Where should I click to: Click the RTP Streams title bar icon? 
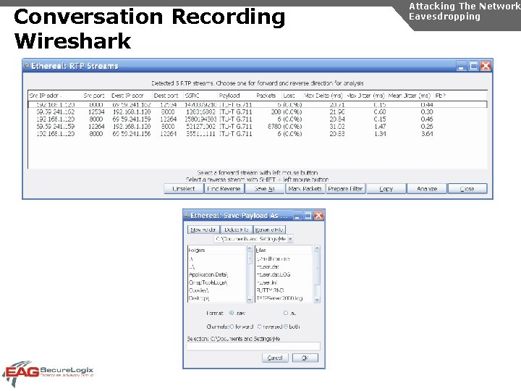(27, 65)
